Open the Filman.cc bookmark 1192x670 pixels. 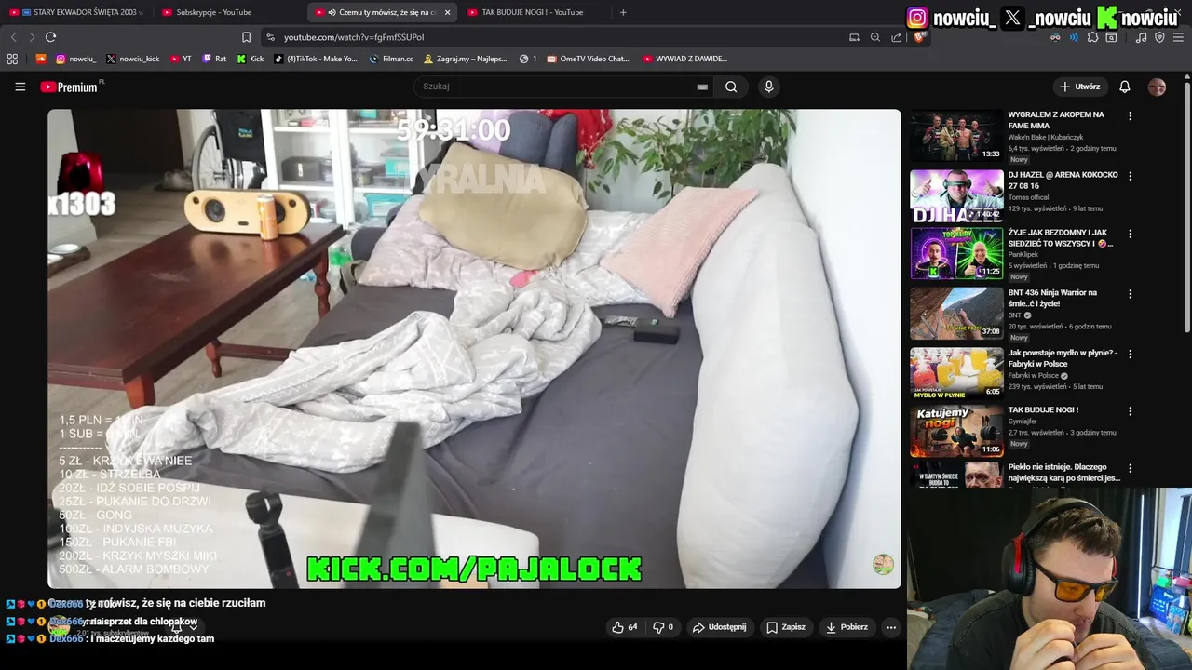391,59
